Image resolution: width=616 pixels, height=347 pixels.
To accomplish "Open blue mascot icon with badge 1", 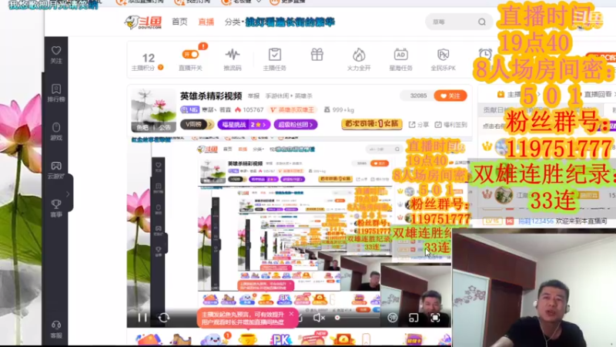I will pos(213,339).
